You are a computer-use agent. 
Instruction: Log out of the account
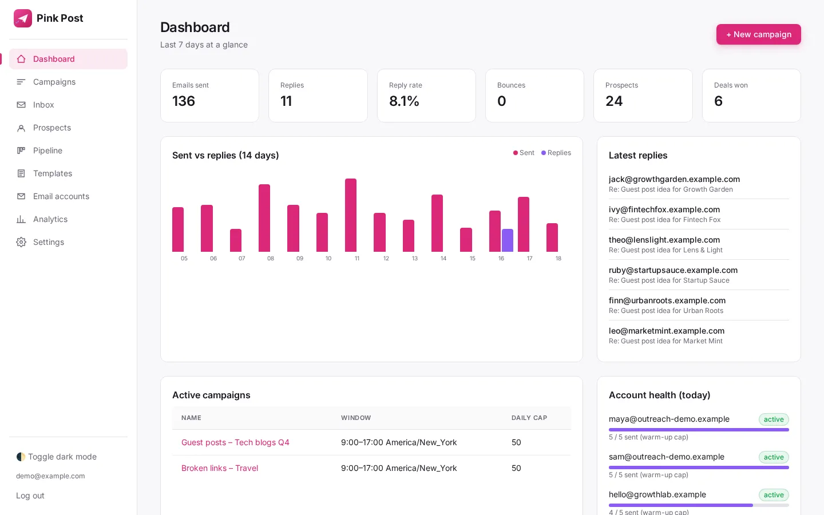[30, 496]
